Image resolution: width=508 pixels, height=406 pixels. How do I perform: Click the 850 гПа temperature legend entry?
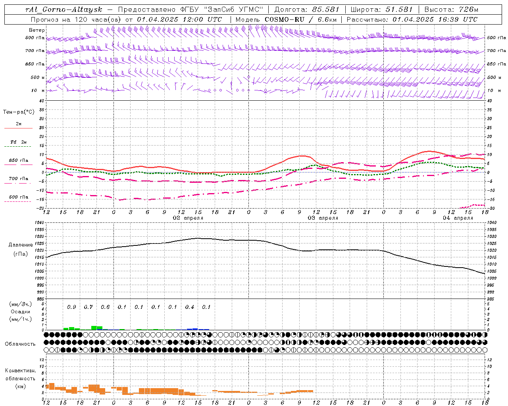point(19,160)
